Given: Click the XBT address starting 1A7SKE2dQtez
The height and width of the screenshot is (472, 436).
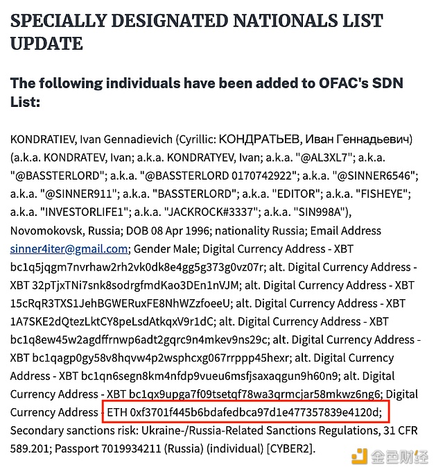Looking at the screenshot, I should coord(112,322).
